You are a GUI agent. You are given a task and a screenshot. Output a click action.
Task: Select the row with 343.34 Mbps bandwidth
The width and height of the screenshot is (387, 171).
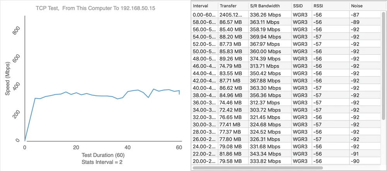[286, 154]
